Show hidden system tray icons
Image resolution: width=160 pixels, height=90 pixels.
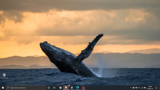pos(130,88)
